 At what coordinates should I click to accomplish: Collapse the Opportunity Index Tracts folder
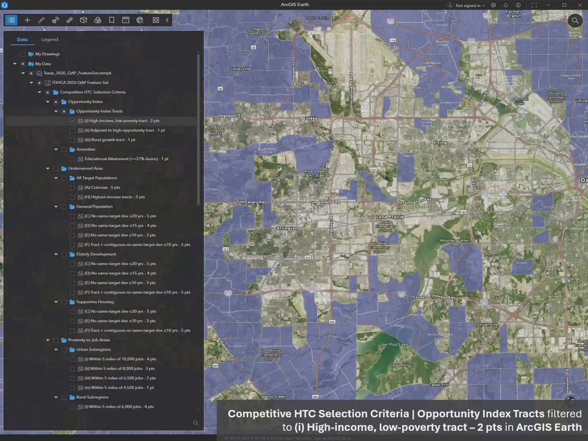tap(56, 111)
